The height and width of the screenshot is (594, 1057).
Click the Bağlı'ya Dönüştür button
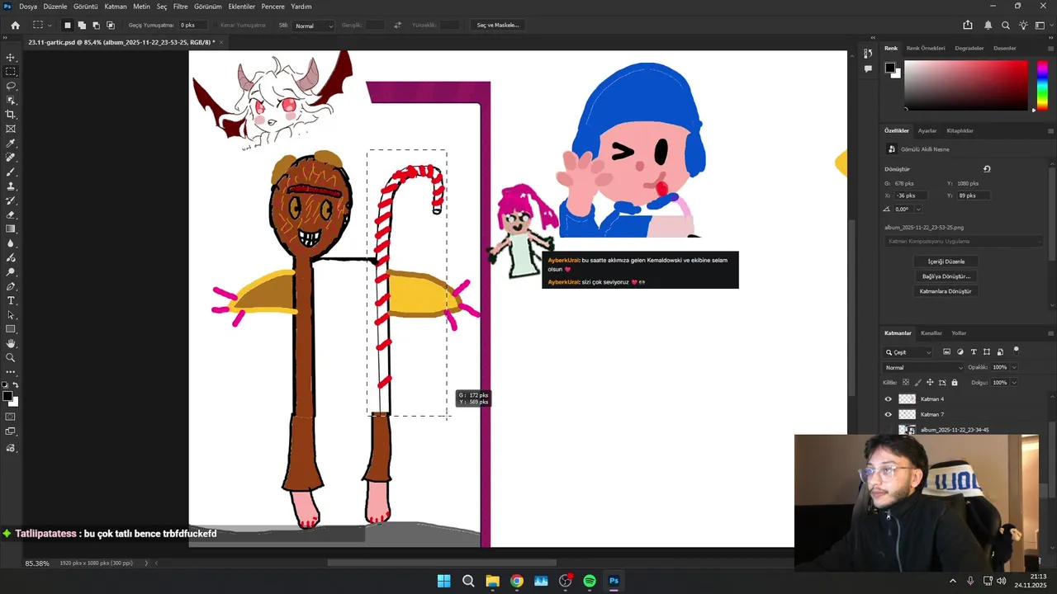point(946,276)
